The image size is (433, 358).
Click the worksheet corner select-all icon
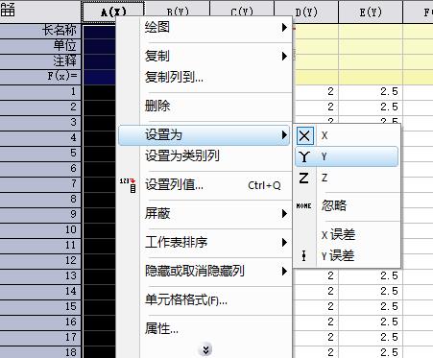click(x=8, y=10)
